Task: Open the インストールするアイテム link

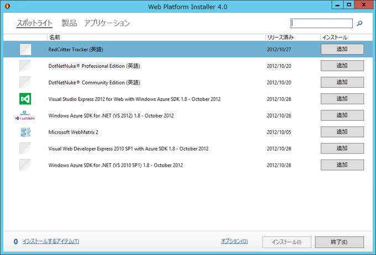Action: tap(51, 241)
